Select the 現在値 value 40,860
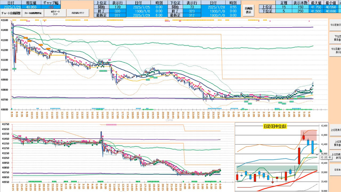 (x=31, y=7)
